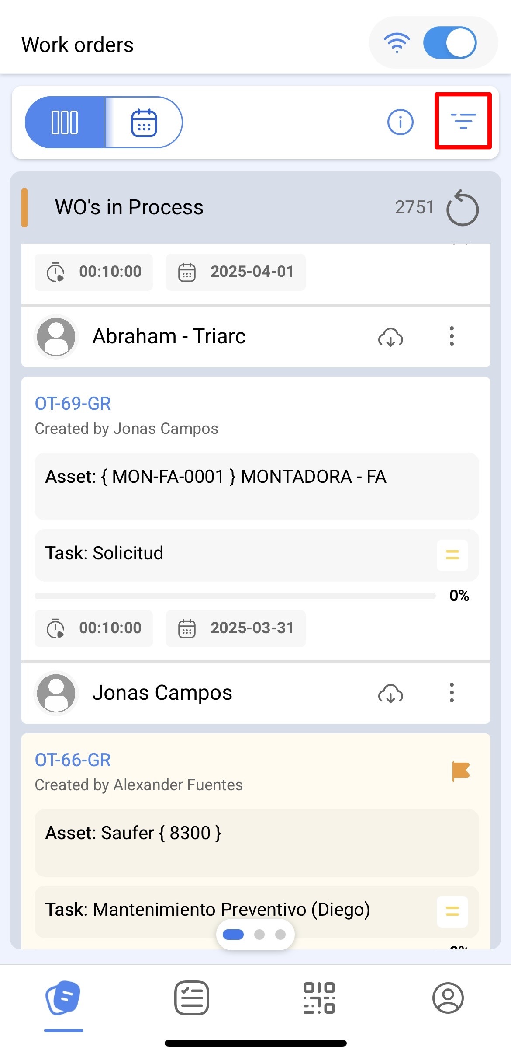Screen dimensions: 511x1057
Task: Open work order OT-66-GR
Action: (x=73, y=760)
